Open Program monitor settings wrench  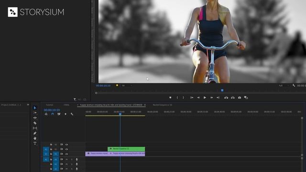point(294,86)
